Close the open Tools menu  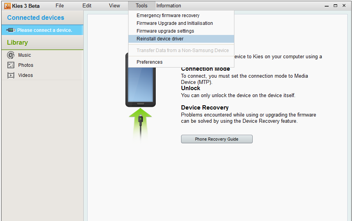click(x=142, y=5)
